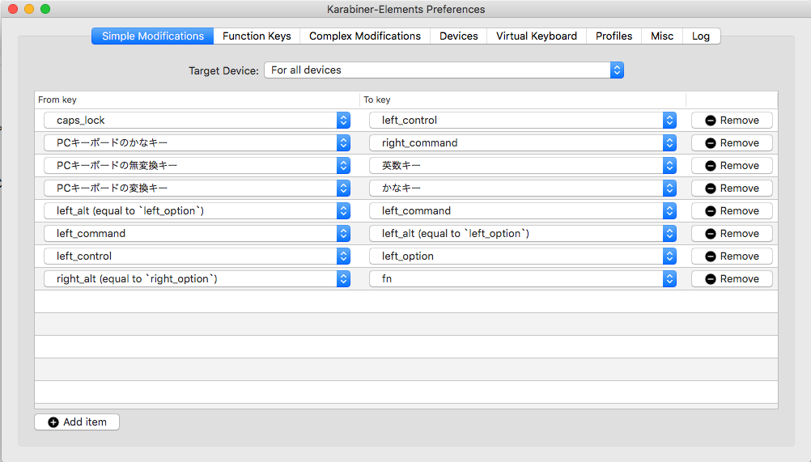Open the fn To key dropdown
This screenshot has width=811, height=462.
click(x=523, y=279)
